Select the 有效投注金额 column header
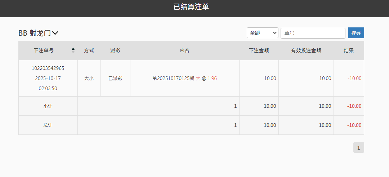 306,50
